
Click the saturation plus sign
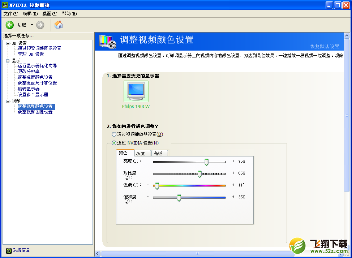[x=233, y=197]
